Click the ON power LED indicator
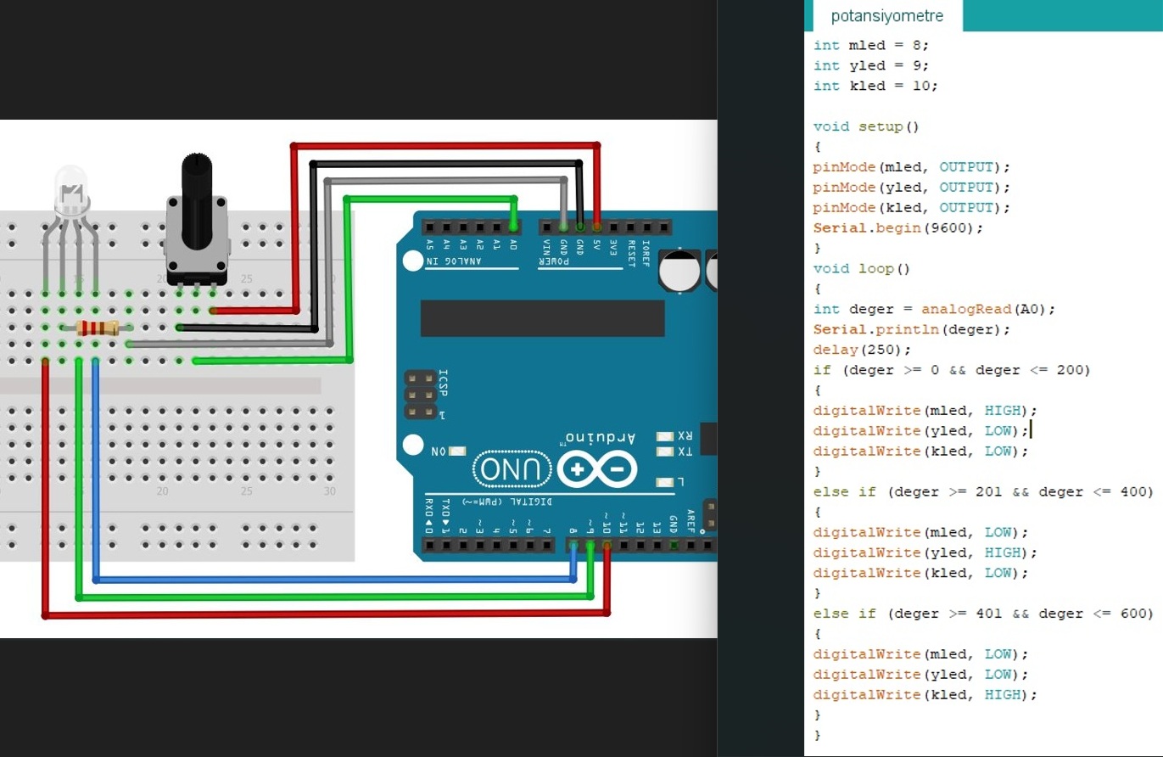Image resolution: width=1163 pixels, height=757 pixels. point(458,451)
